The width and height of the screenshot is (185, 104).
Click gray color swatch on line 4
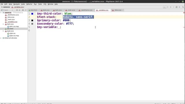point(32,24)
